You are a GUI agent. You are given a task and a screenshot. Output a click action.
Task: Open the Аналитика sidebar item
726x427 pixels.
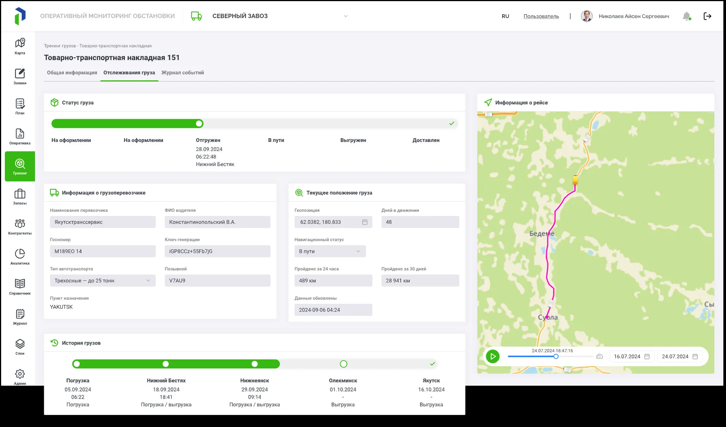(20, 257)
